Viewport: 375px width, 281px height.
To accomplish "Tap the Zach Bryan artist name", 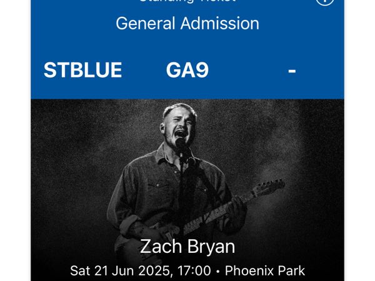I will click(x=187, y=247).
